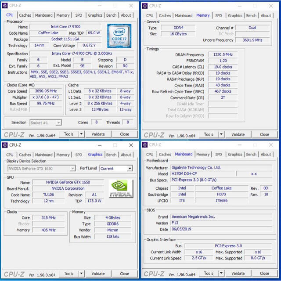The height and width of the screenshot is (281, 281).
Task: Click the DRAM Frequency 1330.5 MHz value
Action: click(223, 54)
